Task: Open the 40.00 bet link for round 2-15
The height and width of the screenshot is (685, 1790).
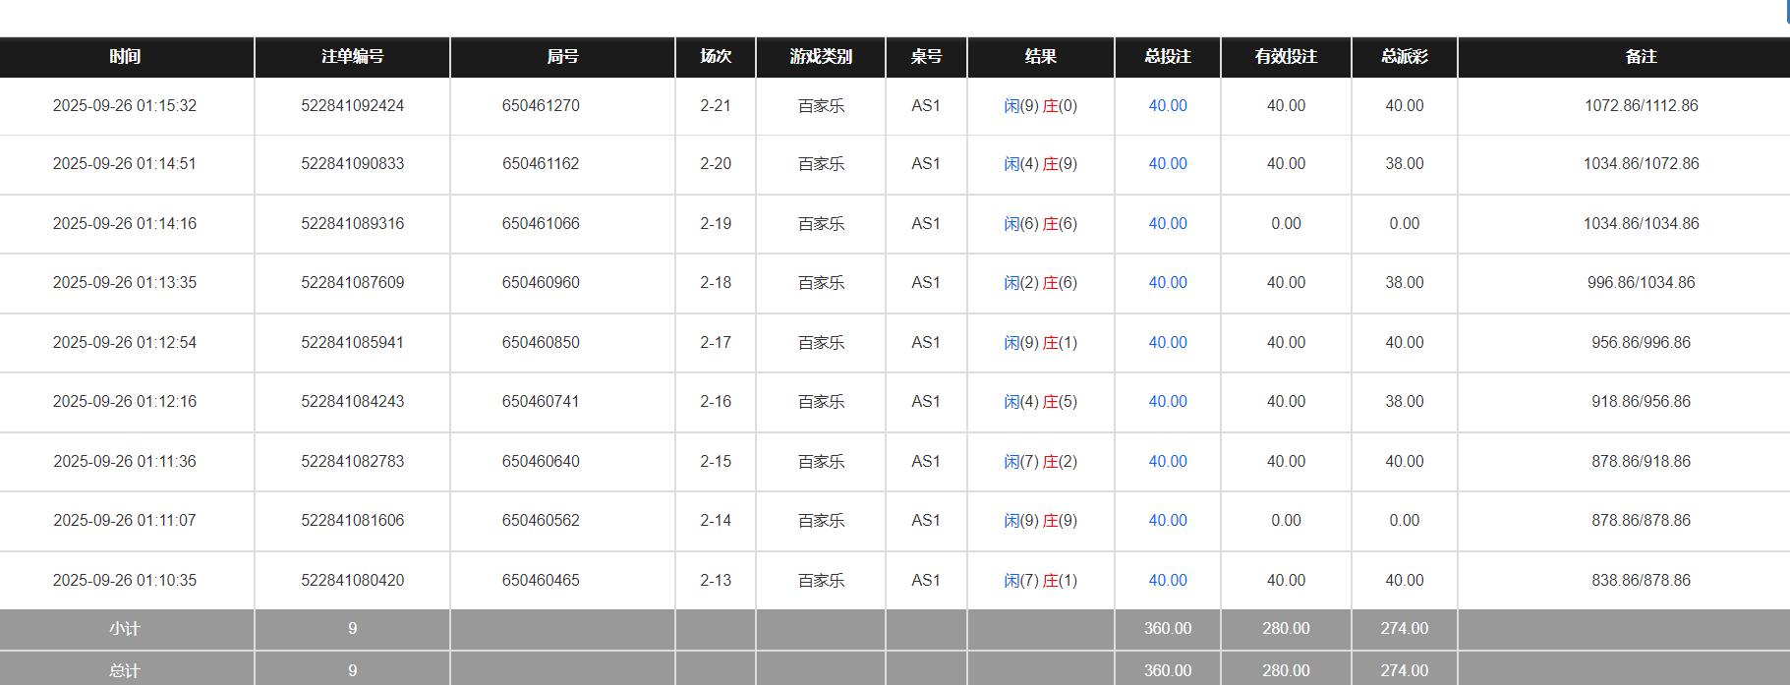Action: (1168, 462)
